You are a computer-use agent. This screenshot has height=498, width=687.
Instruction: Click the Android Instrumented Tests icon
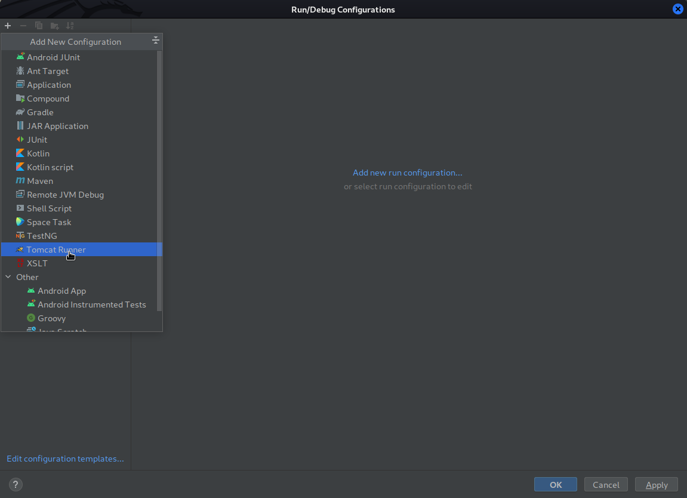click(30, 304)
